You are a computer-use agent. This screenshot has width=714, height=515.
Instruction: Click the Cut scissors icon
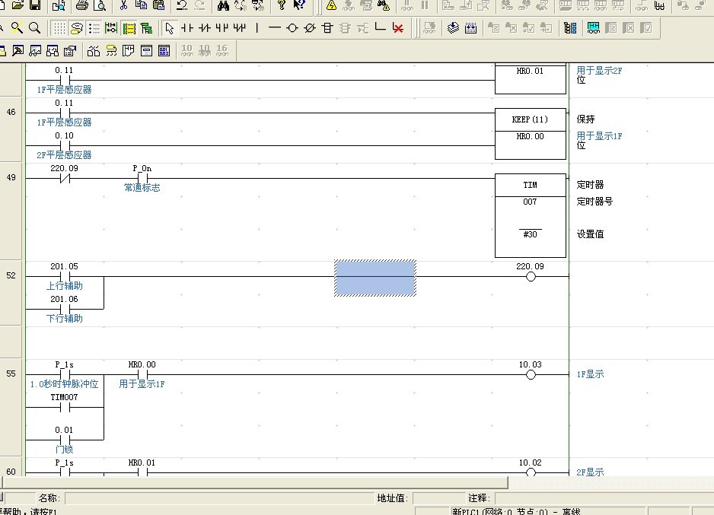[123, 5]
